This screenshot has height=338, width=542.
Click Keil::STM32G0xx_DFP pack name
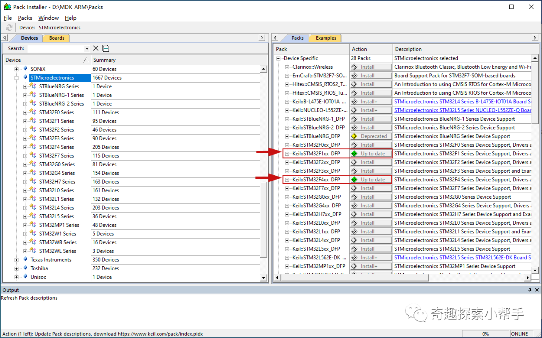(x=316, y=197)
